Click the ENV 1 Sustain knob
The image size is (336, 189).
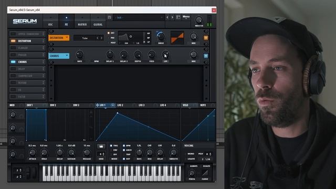pyautogui.click(x=71, y=153)
